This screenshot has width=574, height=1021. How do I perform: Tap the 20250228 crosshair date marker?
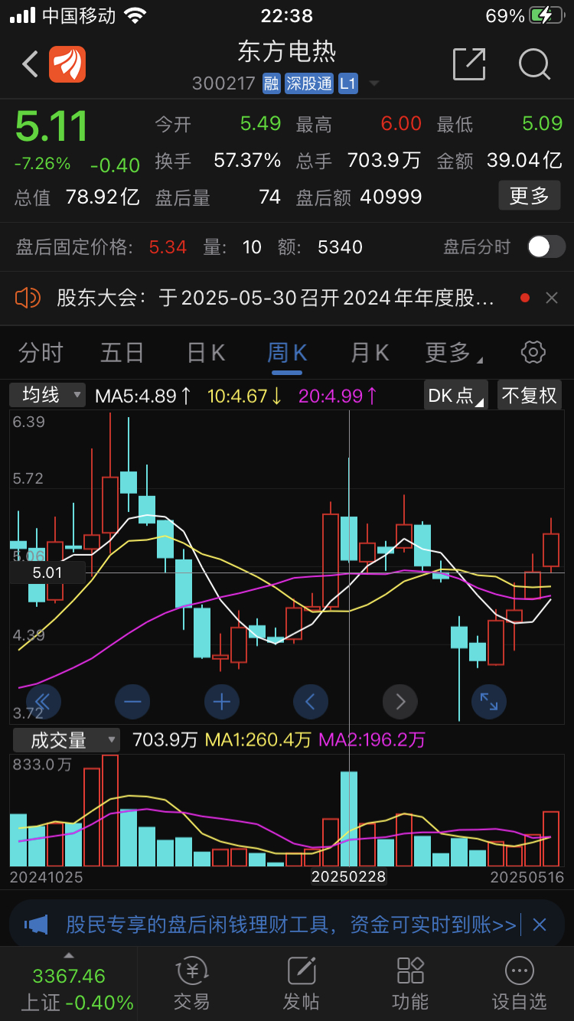[x=348, y=876]
